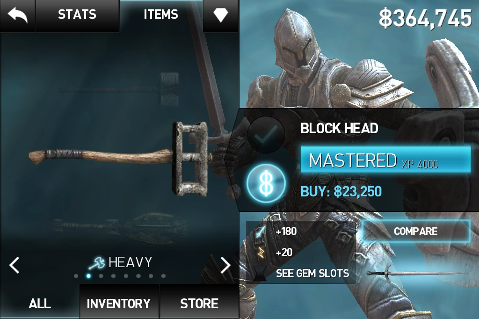This screenshot has height=319, width=479.
Task: Tap the back arrow icon
Action: 17,15
